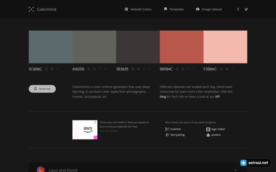Open the astraui.net badge

pyautogui.click(x=255, y=163)
